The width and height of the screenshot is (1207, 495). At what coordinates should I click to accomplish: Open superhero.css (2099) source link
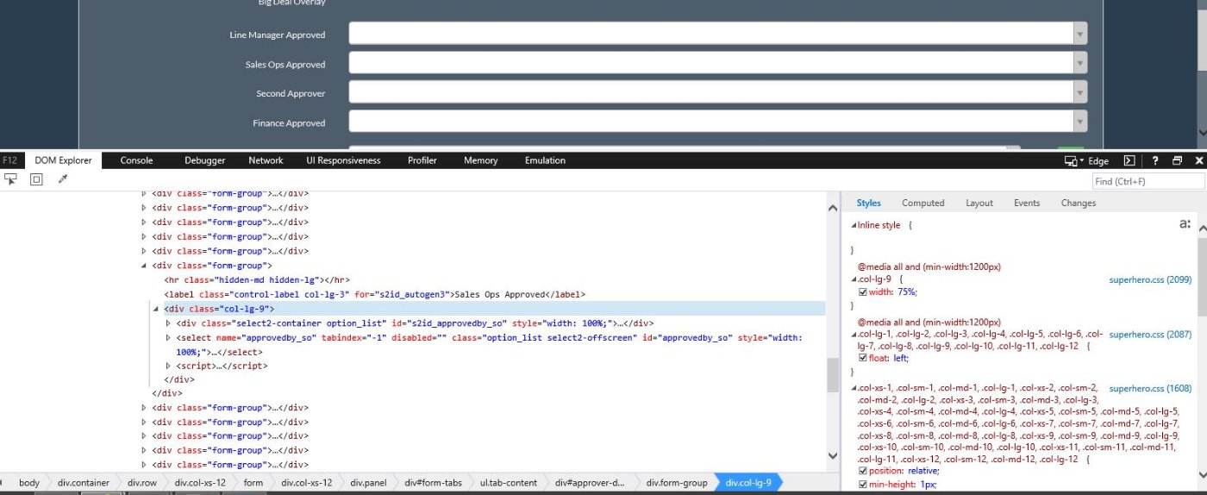[x=1150, y=279]
